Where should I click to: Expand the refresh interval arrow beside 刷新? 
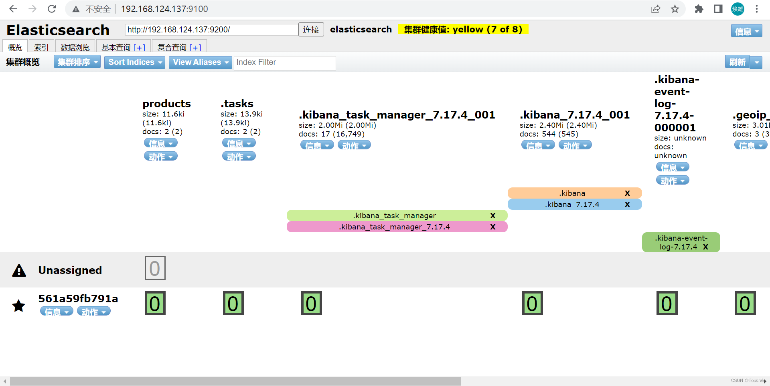tap(756, 62)
